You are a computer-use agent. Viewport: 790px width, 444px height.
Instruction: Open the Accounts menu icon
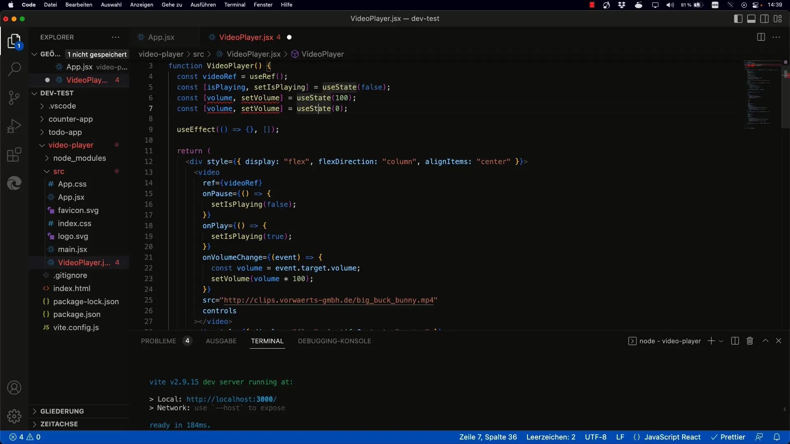pyautogui.click(x=14, y=388)
